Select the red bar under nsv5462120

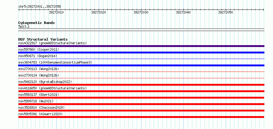coord(141,85)
